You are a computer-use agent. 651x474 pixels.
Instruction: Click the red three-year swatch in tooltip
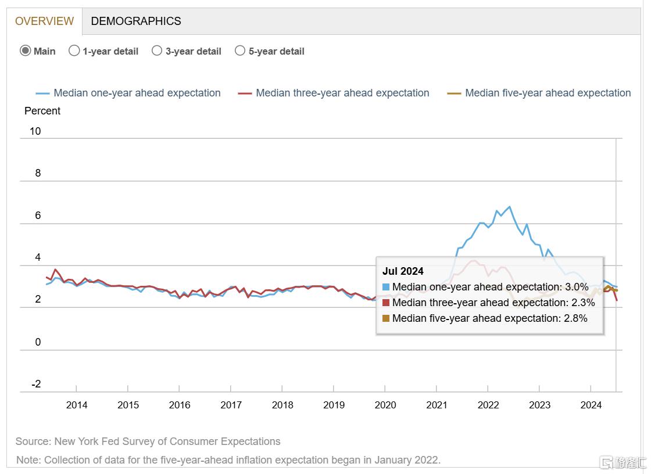(386, 303)
